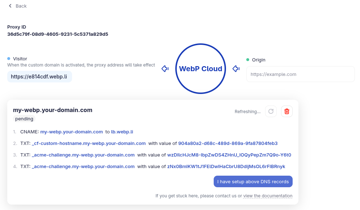This screenshot has height=210, width=360.
Task: Click the arrow icon left of WebP Cloud
Action: click(x=165, y=68)
